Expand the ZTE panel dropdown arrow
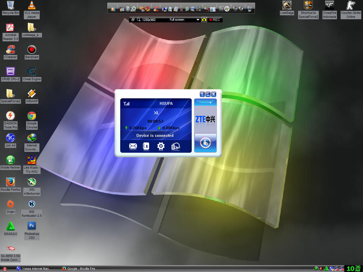The height and width of the screenshot is (272, 363). (210, 103)
